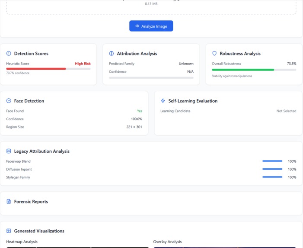Click the 'Robustness Analysis' heading
The height and width of the screenshot is (248, 303).
click(x=240, y=53)
